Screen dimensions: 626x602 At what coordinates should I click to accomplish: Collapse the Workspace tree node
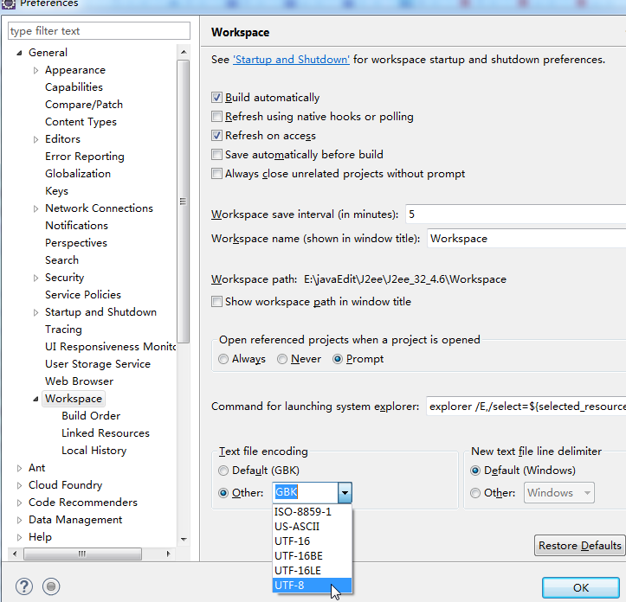click(35, 399)
